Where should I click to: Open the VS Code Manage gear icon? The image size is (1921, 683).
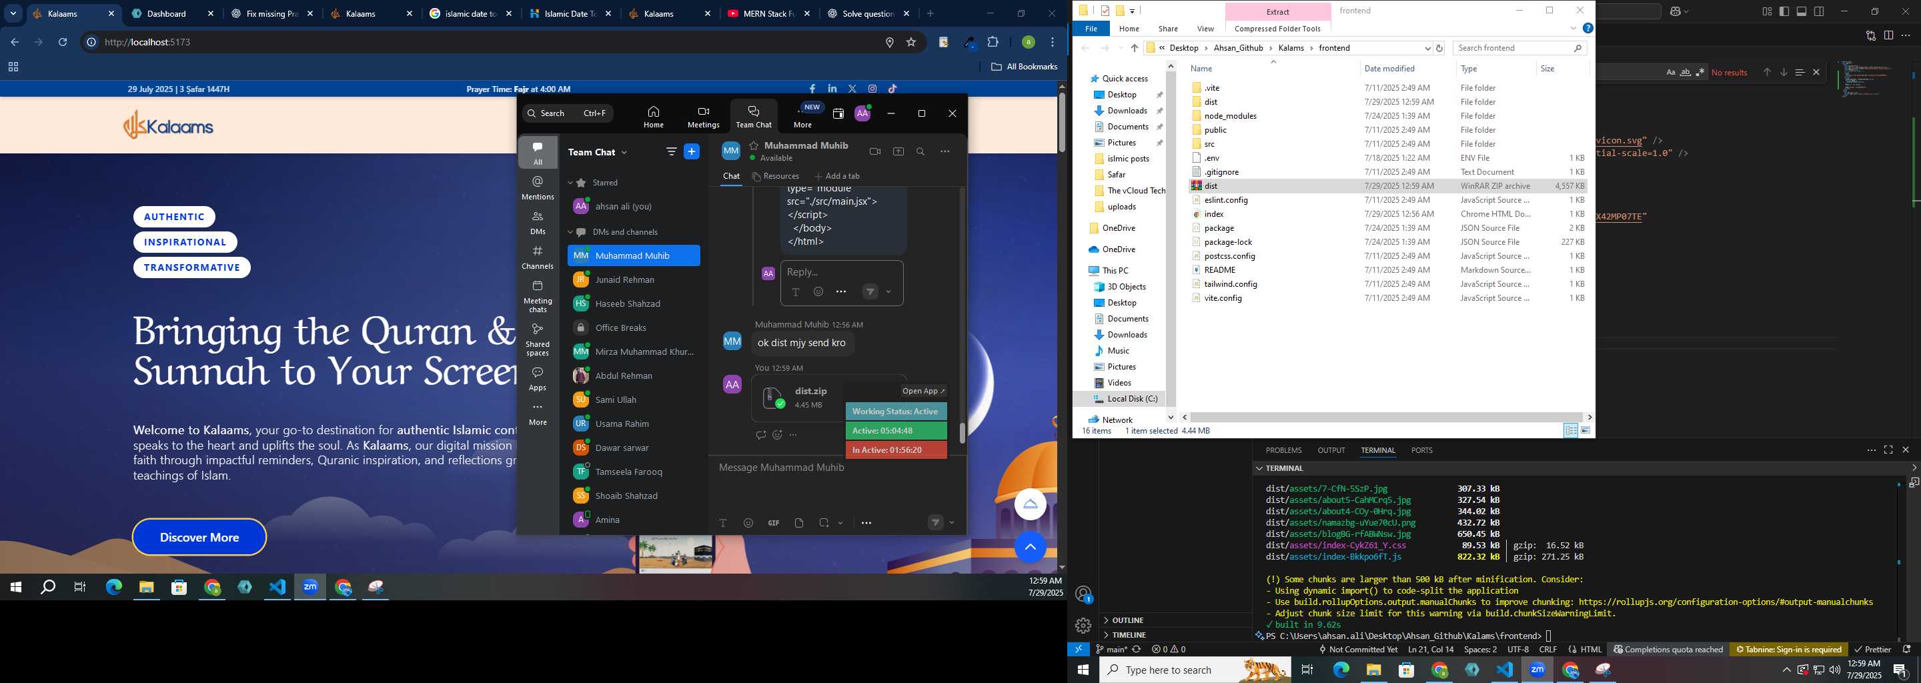point(1083,626)
